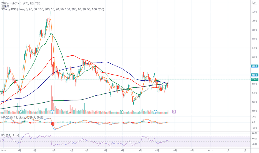Click the 640.0 price axis value
The width and height of the screenshot is (259, 153).
(255, 48)
